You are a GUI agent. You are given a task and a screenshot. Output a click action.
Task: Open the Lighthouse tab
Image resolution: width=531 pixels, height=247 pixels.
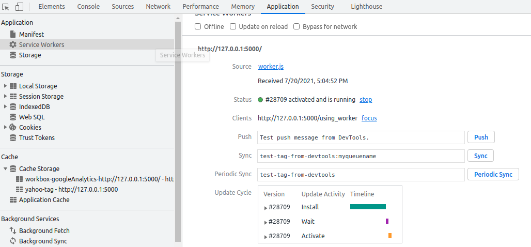(x=366, y=7)
